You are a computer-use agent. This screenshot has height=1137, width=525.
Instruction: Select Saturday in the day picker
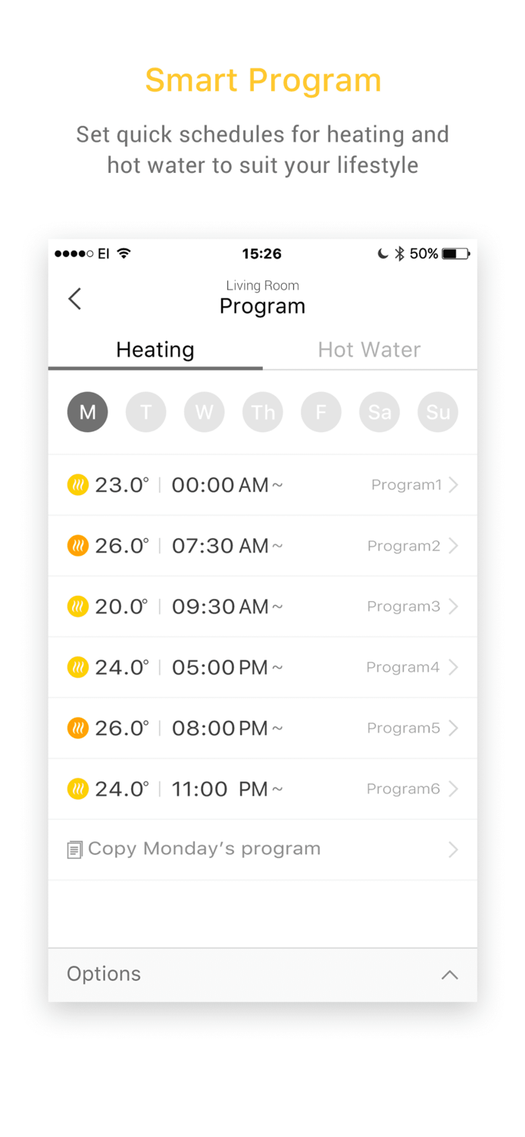coord(379,412)
